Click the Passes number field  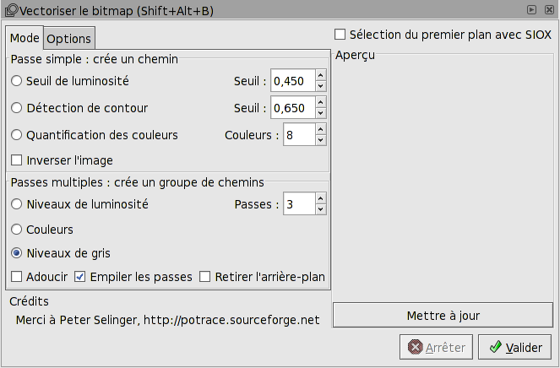(298, 204)
